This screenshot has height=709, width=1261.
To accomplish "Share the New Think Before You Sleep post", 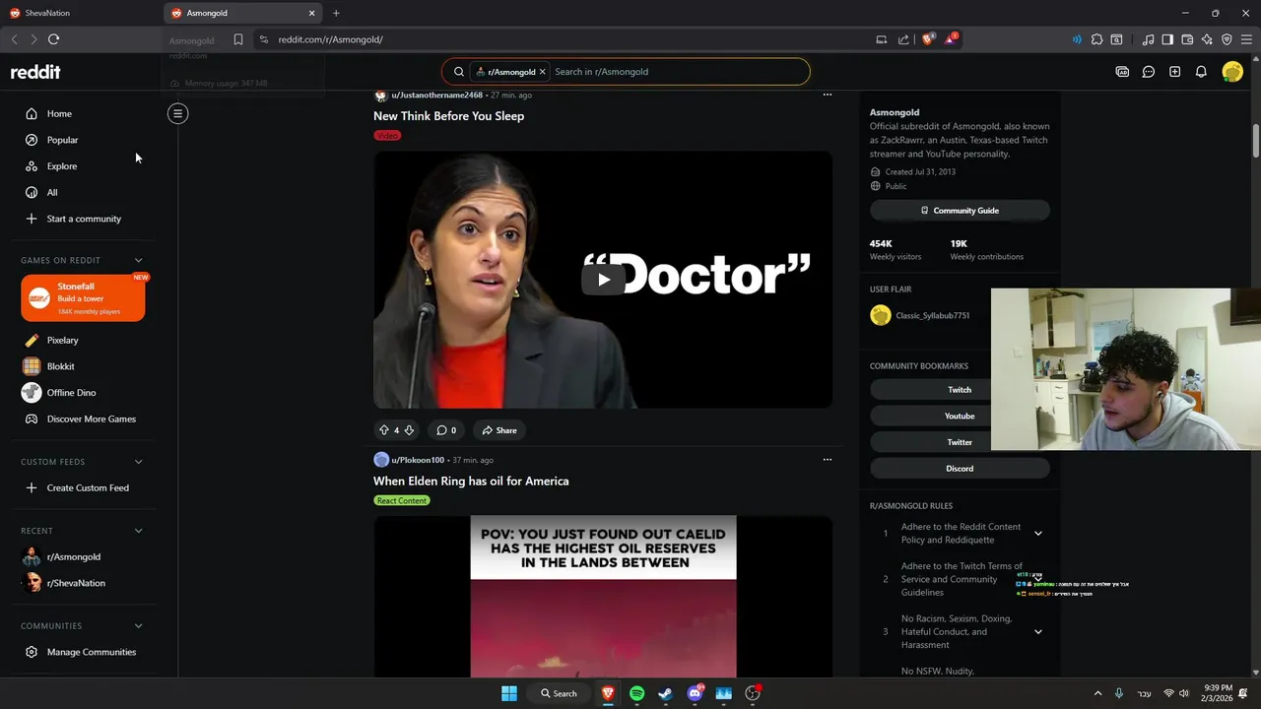I will [498, 430].
